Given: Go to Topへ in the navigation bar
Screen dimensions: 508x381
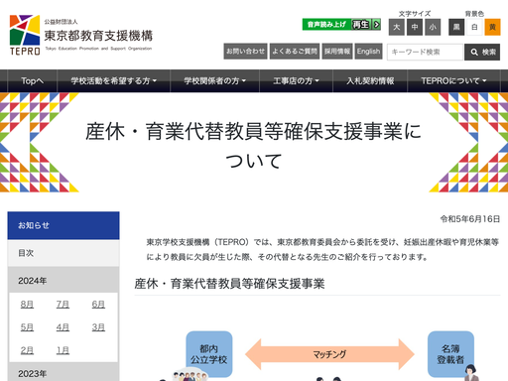Looking at the screenshot, I should click(x=32, y=80).
